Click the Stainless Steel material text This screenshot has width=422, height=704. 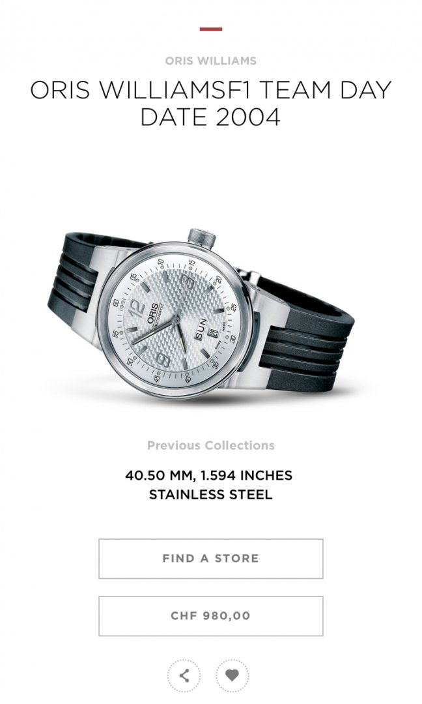point(211,495)
